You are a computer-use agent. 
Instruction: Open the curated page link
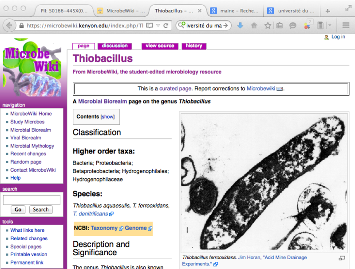click(176, 88)
